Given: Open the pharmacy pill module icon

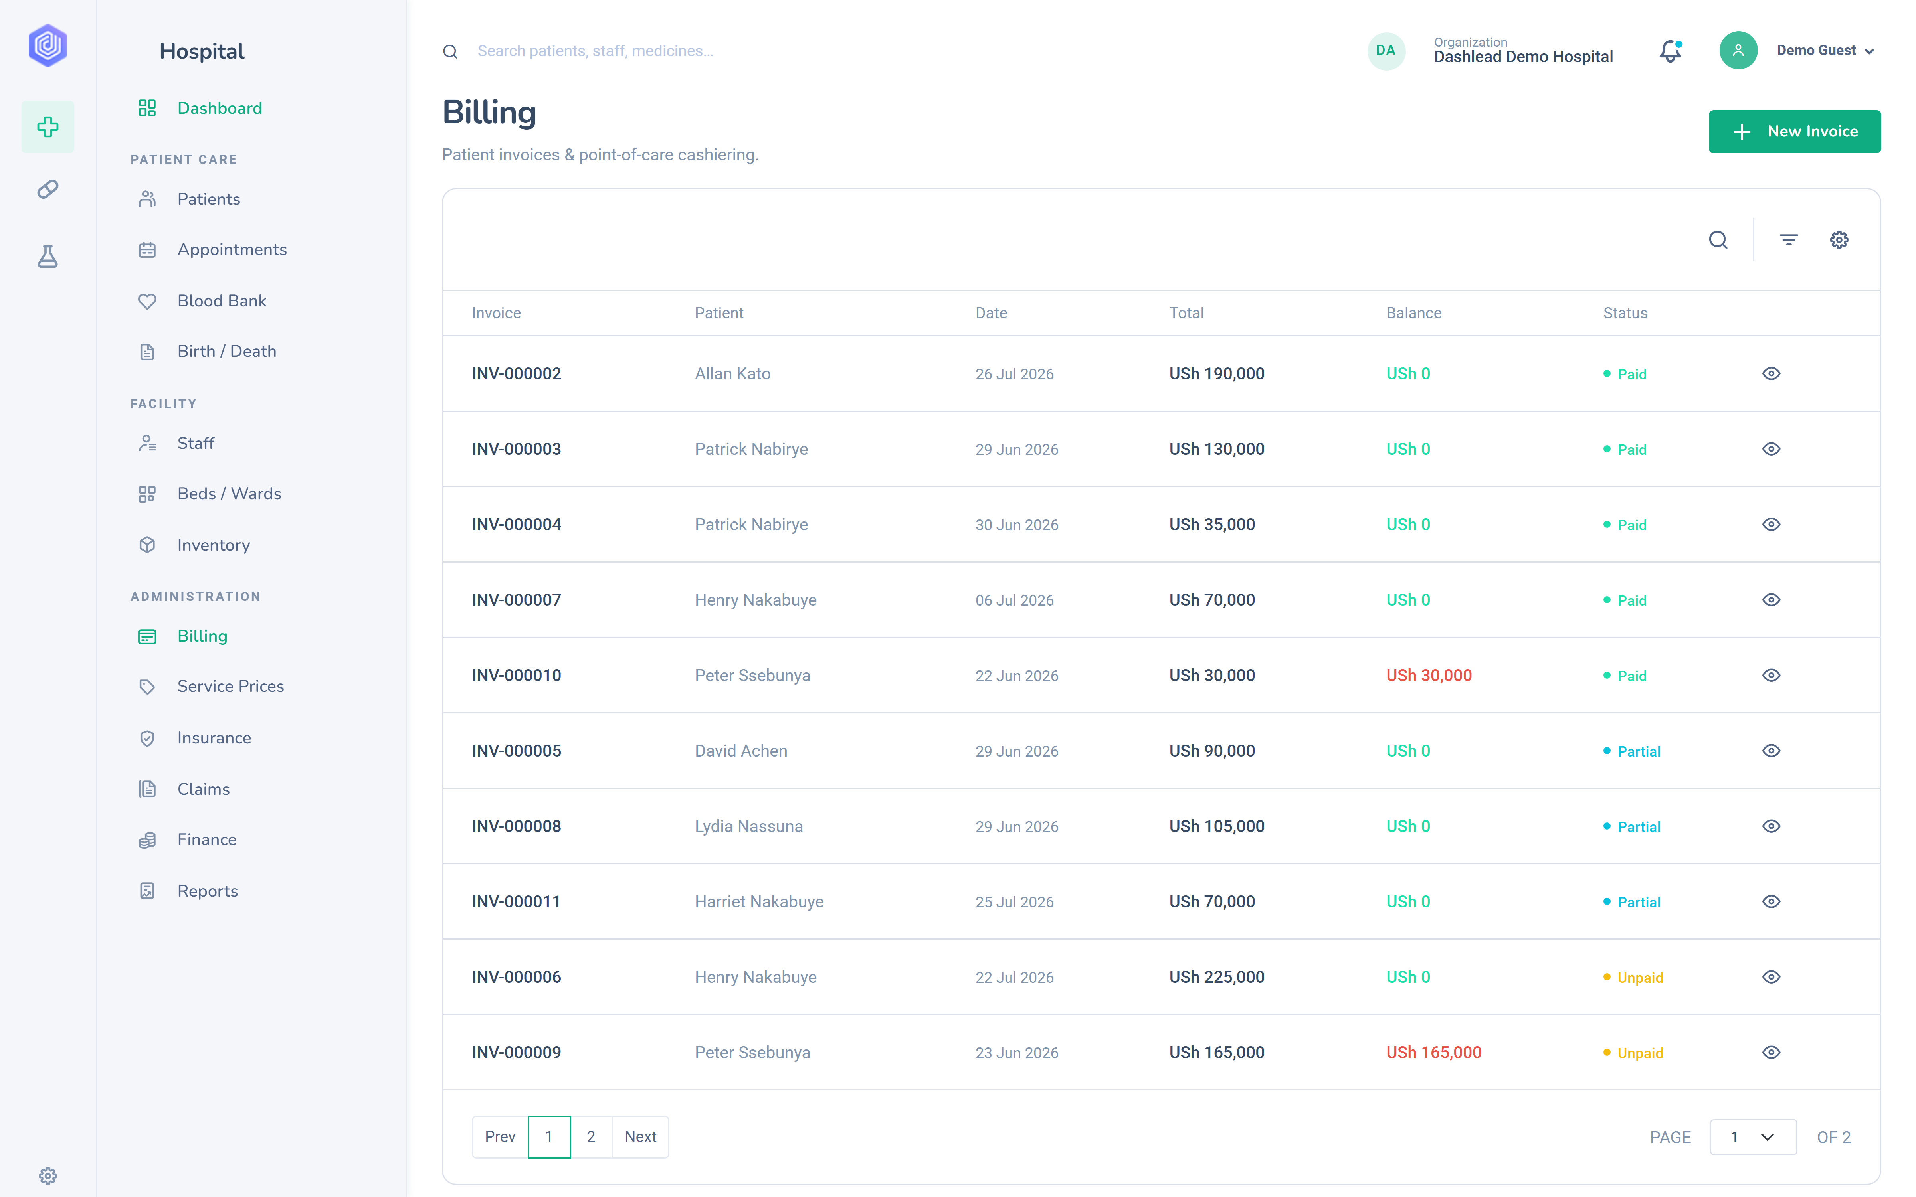Looking at the screenshot, I should [48, 189].
